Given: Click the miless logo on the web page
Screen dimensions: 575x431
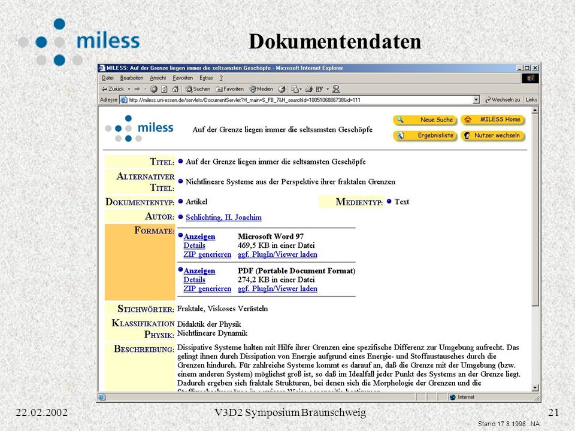Looking at the screenshot, I should pyautogui.click(x=139, y=128).
